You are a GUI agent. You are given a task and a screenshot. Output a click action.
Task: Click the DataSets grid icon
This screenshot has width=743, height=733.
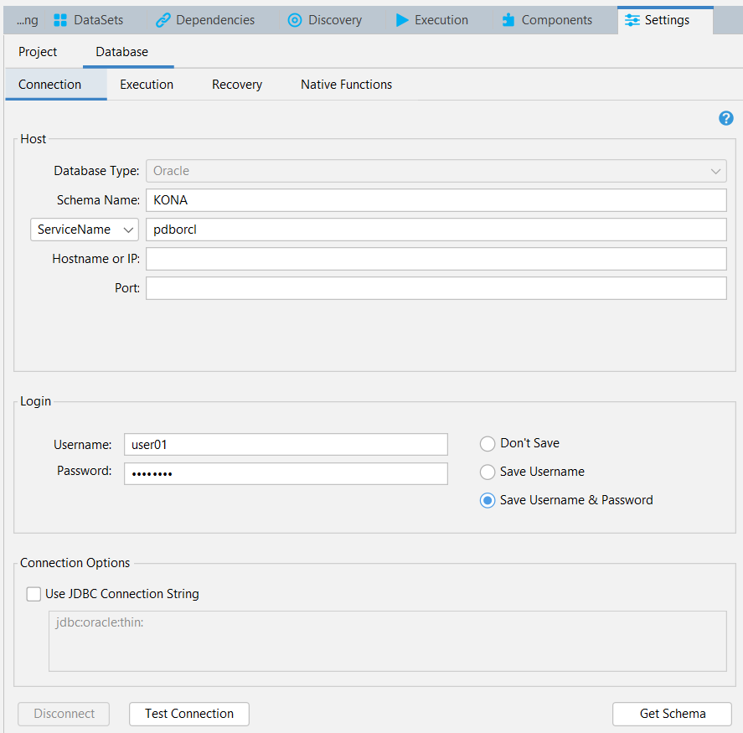[60, 20]
